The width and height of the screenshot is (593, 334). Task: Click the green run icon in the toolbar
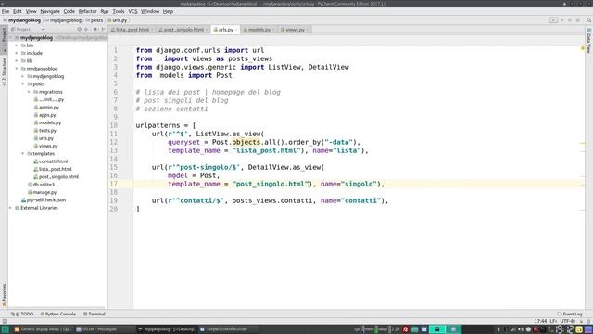(x=562, y=20)
